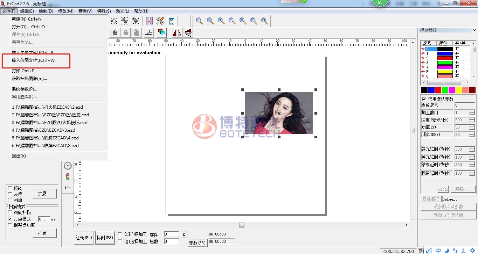The image size is (478, 254).
Task: Click the 速度 spinner arrows
Action: click(472, 120)
